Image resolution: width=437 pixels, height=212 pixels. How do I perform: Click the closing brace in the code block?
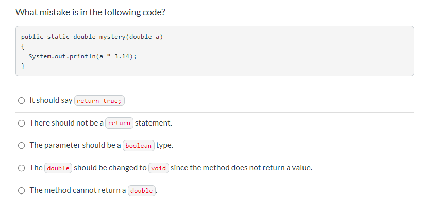[23, 66]
